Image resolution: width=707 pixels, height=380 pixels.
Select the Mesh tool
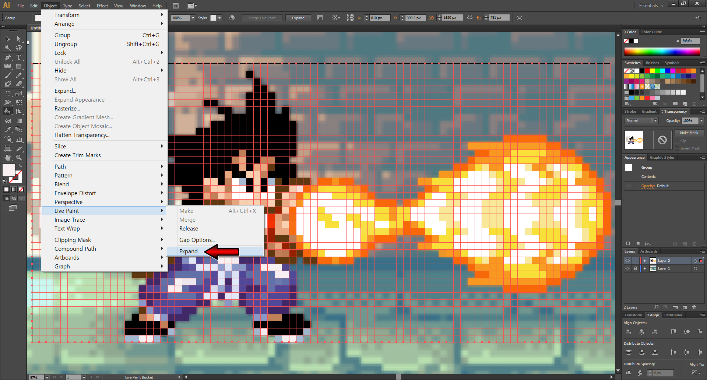tap(8, 121)
